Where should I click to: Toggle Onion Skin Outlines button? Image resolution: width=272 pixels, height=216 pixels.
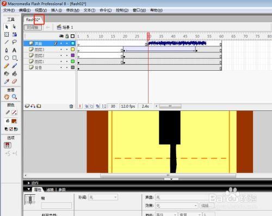(92, 106)
